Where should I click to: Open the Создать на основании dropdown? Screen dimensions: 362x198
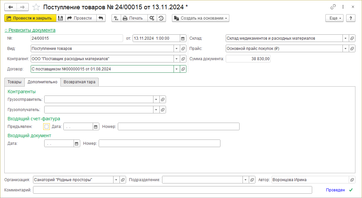click(201, 18)
